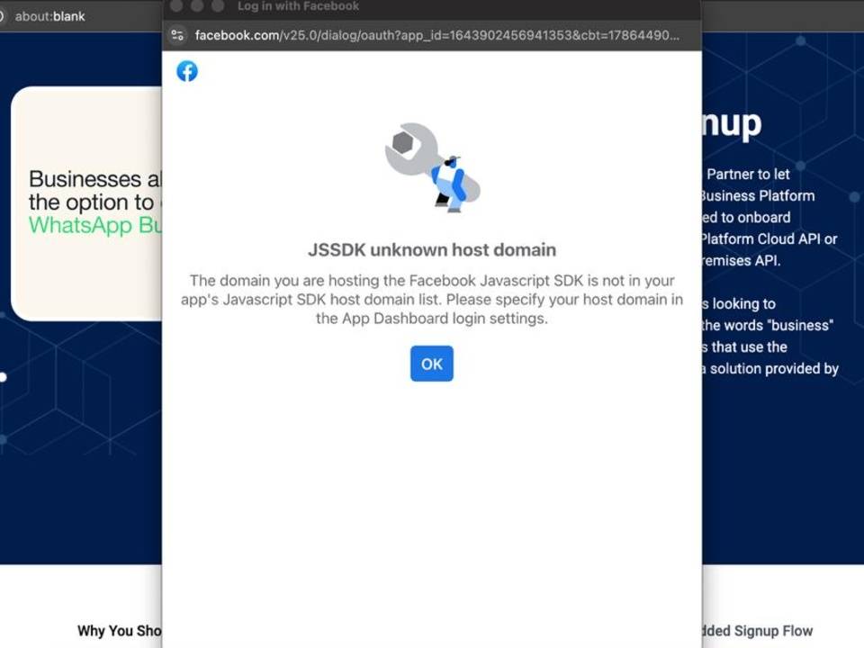Click 'Log in with Facebook' window title

click(x=298, y=6)
